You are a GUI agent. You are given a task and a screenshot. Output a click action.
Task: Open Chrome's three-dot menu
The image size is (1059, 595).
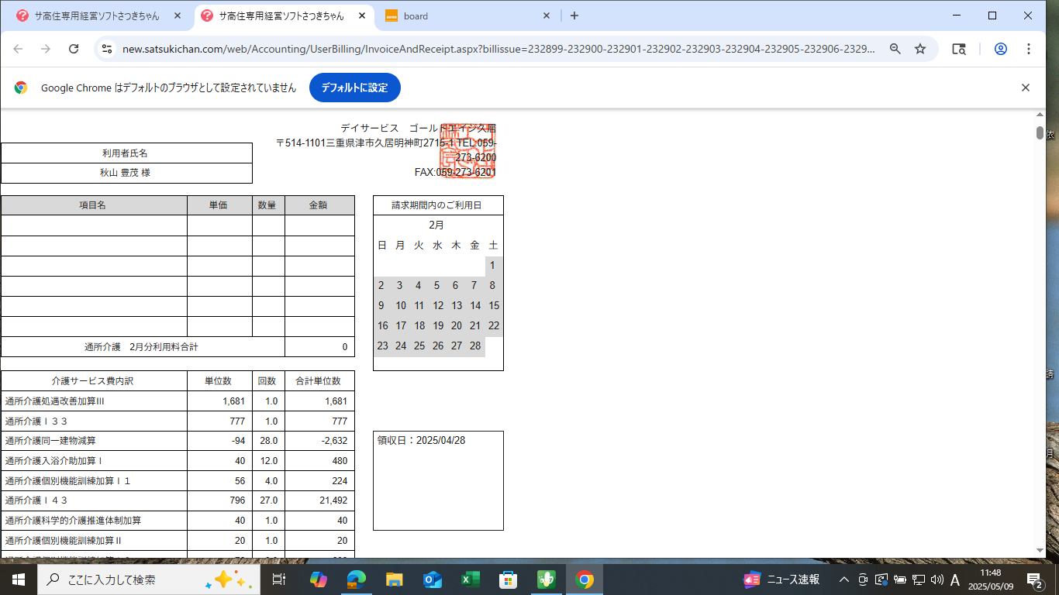(x=1029, y=49)
